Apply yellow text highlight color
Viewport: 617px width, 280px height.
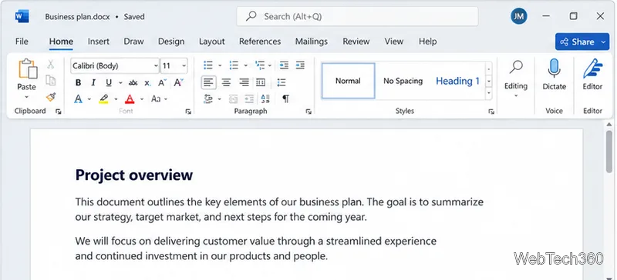[103, 99]
